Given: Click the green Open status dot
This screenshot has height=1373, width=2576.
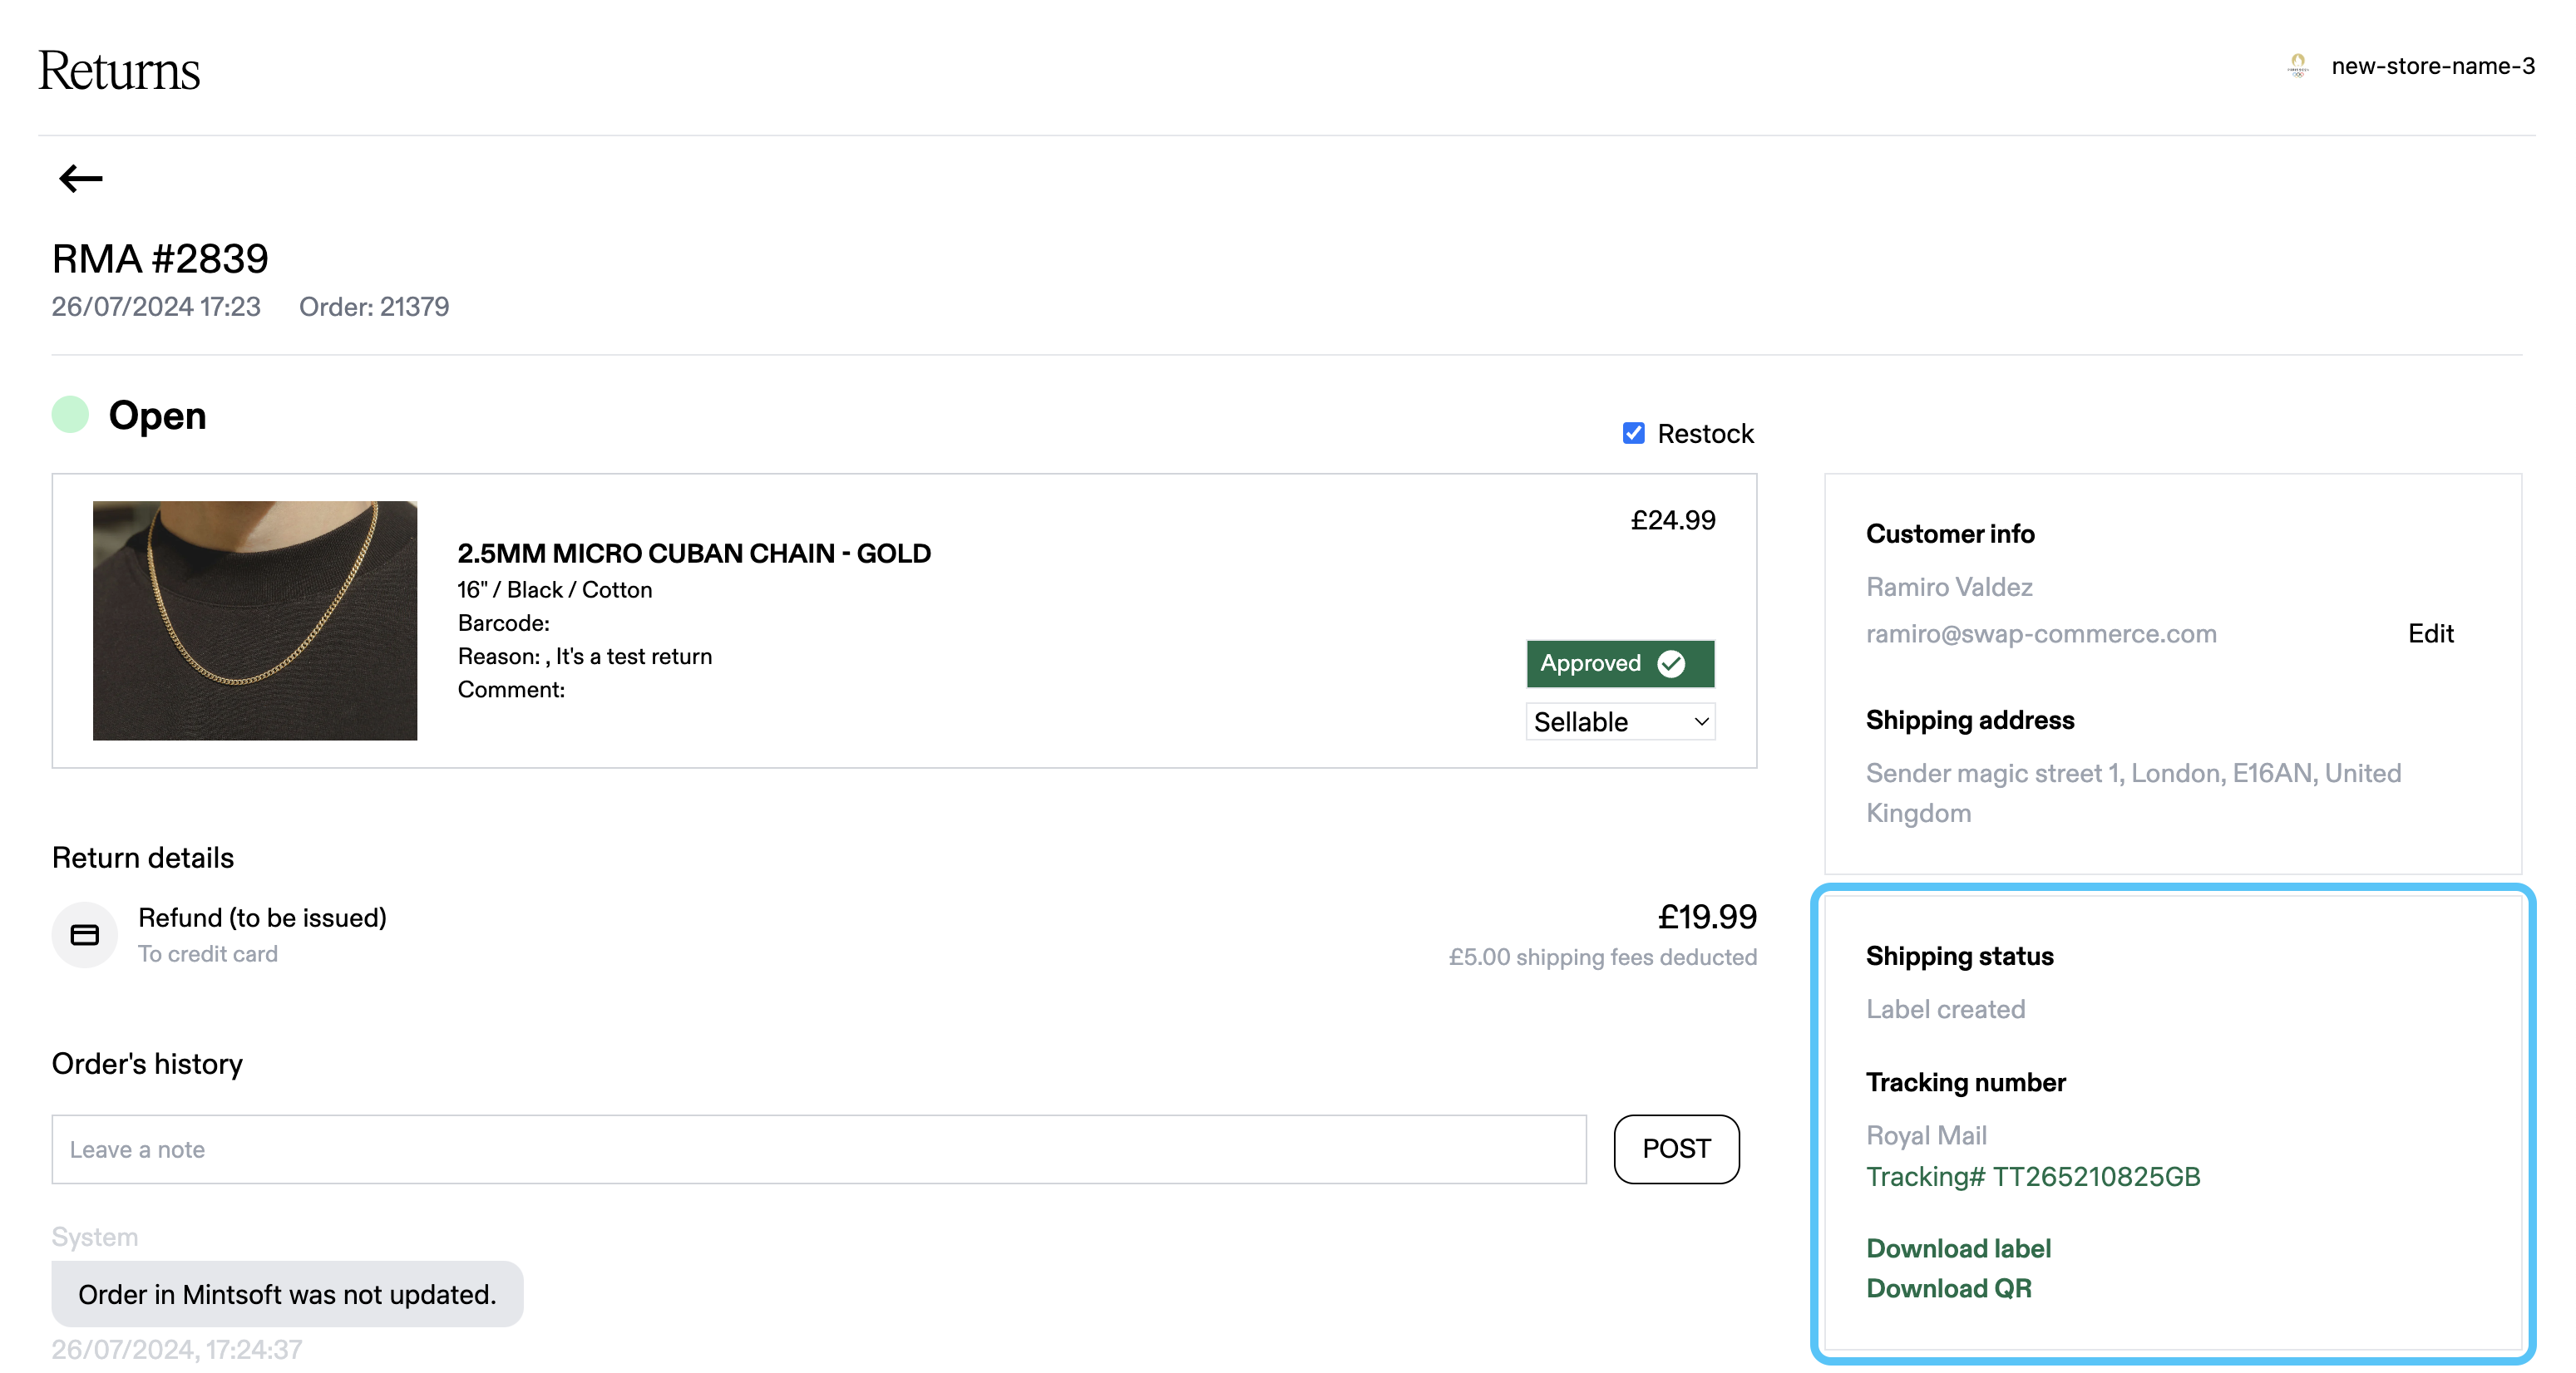Looking at the screenshot, I should pyautogui.click(x=70, y=414).
